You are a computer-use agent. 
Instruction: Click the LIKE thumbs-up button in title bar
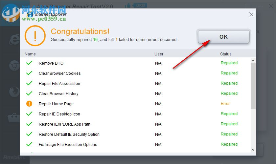pyautogui.click(x=136, y=6)
